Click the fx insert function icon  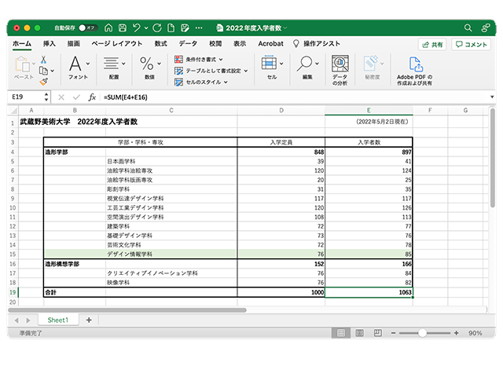92,97
